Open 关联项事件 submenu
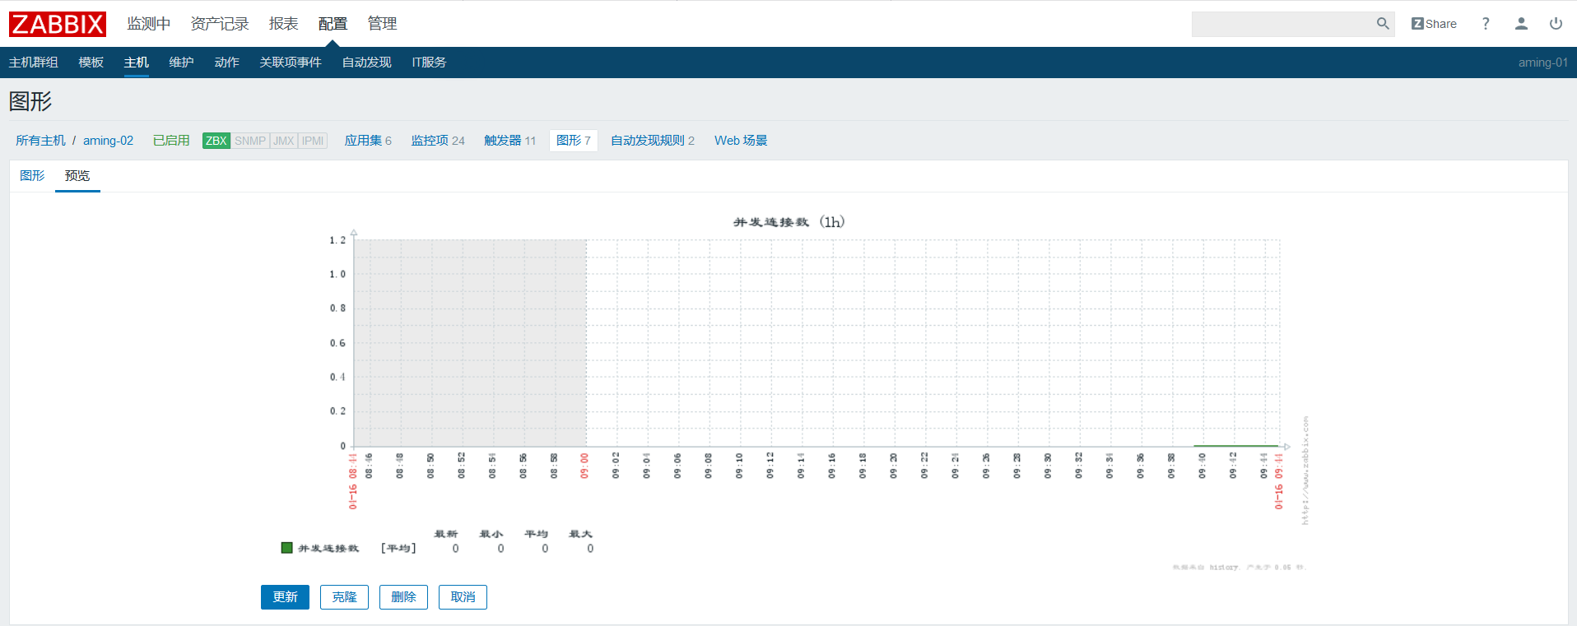 pyautogui.click(x=291, y=63)
